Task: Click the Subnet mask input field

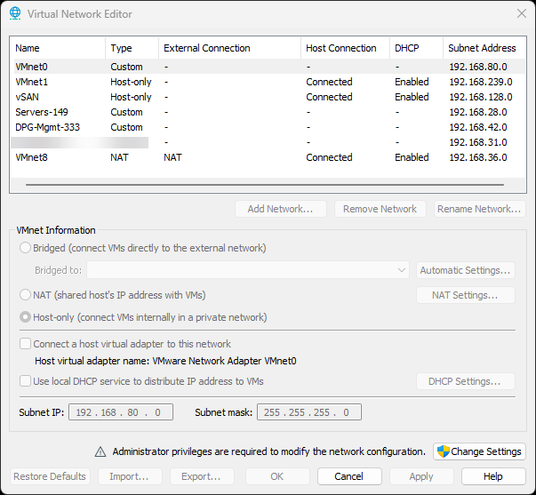Action: coord(309,412)
